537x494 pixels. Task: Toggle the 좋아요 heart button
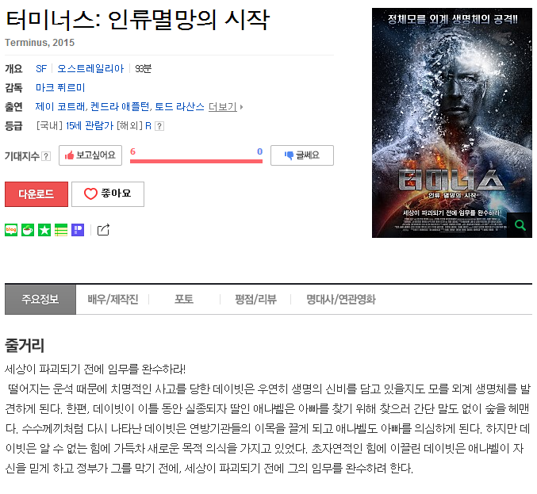coord(108,193)
